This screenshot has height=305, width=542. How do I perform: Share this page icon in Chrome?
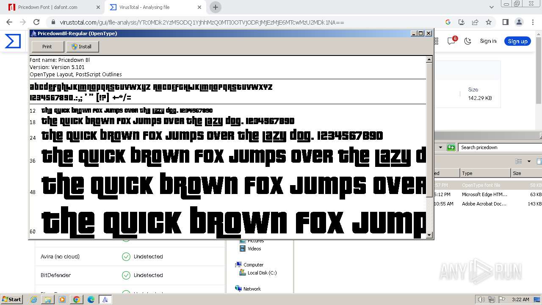pyautogui.click(x=475, y=22)
